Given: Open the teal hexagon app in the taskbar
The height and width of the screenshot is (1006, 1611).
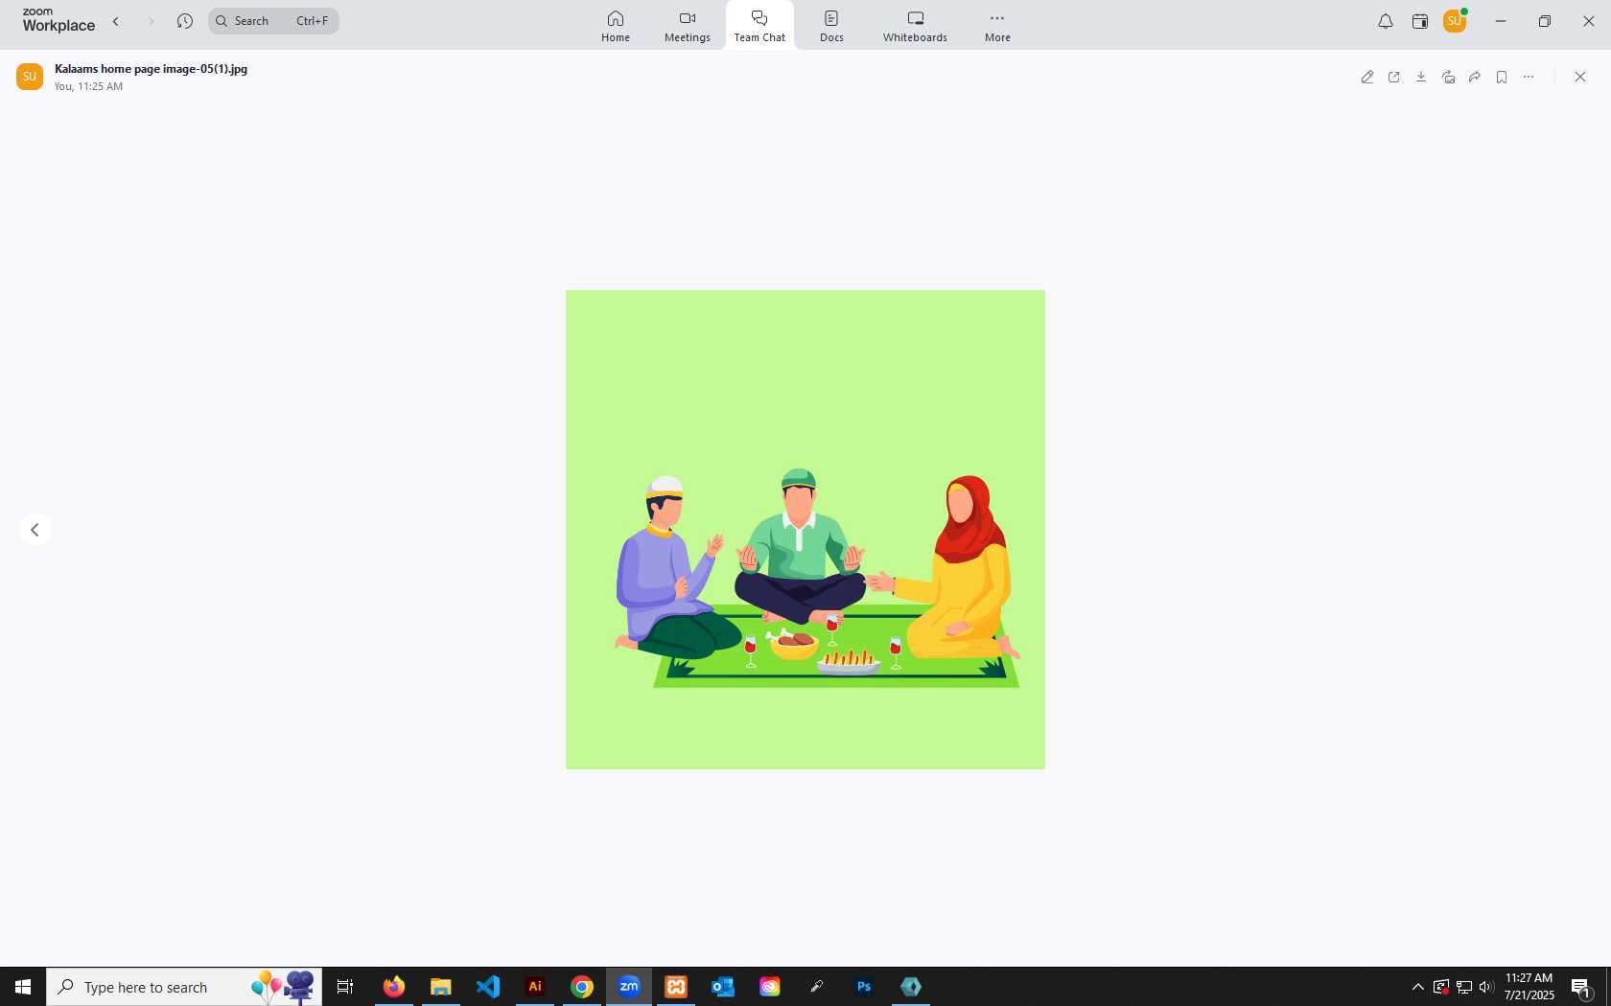Looking at the screenshot, I should 911,987.
